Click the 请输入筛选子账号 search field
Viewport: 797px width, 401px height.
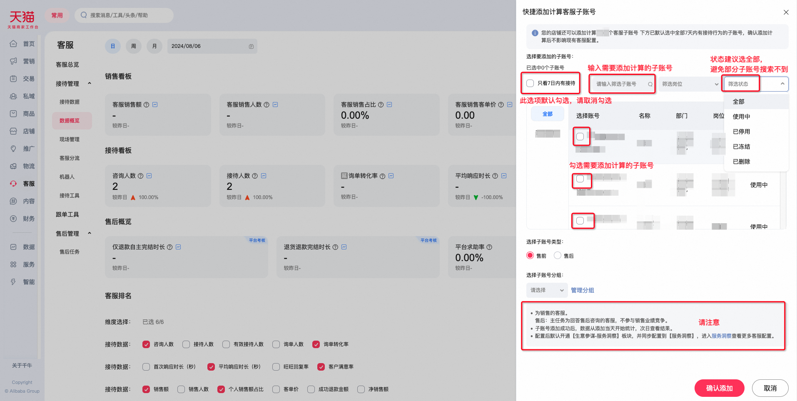[622, 84]
